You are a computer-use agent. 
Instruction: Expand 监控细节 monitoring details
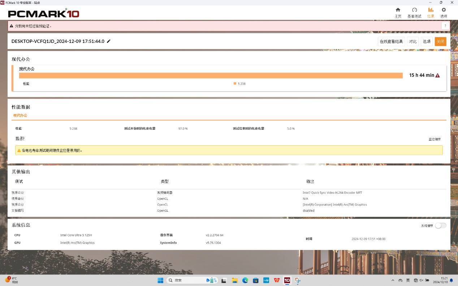[x=435, y=139]
